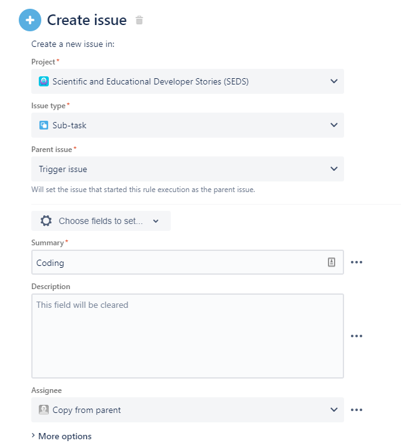
Task: Click into the Summary field containing Coding
Action: tap(187, 262)
